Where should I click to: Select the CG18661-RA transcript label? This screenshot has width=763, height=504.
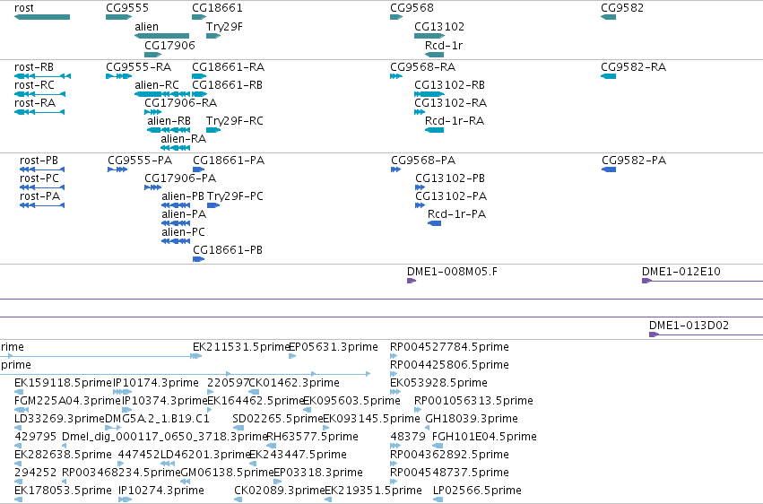tap(229, 66)
